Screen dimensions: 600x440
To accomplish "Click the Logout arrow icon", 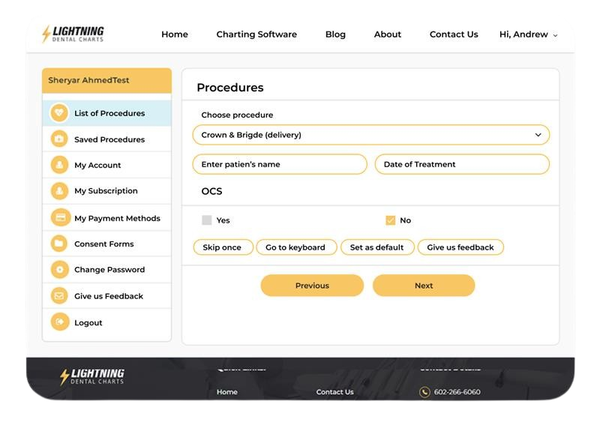I will (58, 322).
